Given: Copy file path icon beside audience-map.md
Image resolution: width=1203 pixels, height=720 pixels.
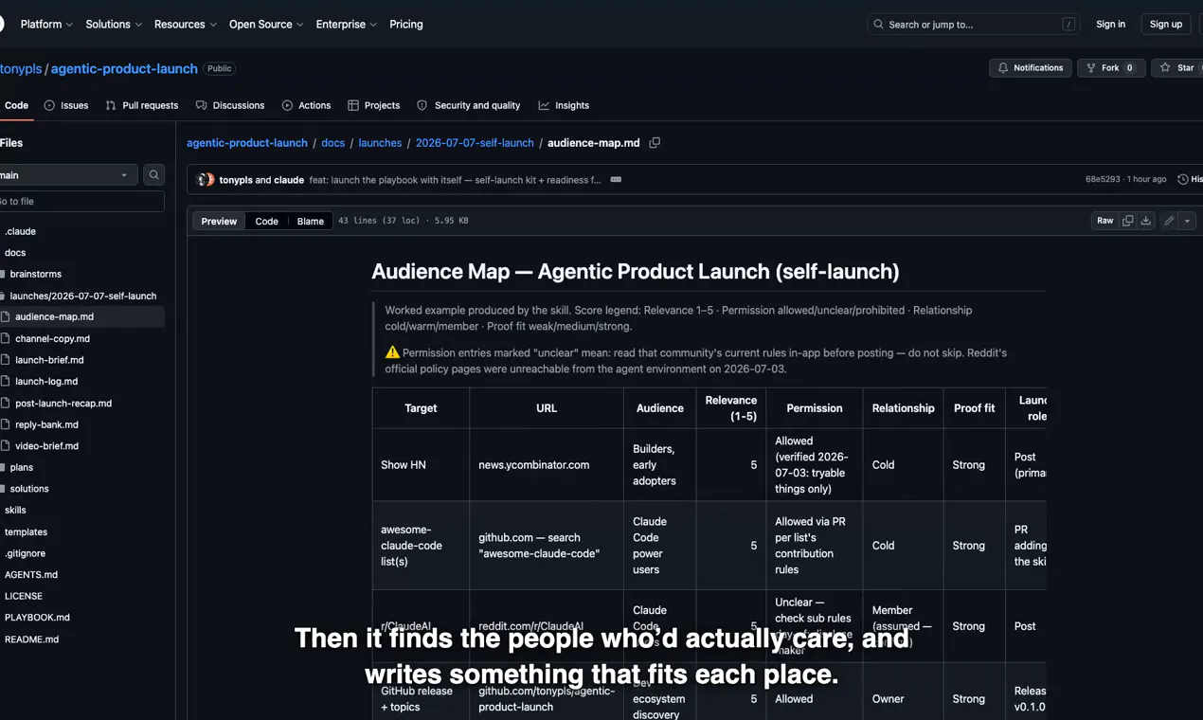Looking at the screenshot, I should (x=655, y=143).
